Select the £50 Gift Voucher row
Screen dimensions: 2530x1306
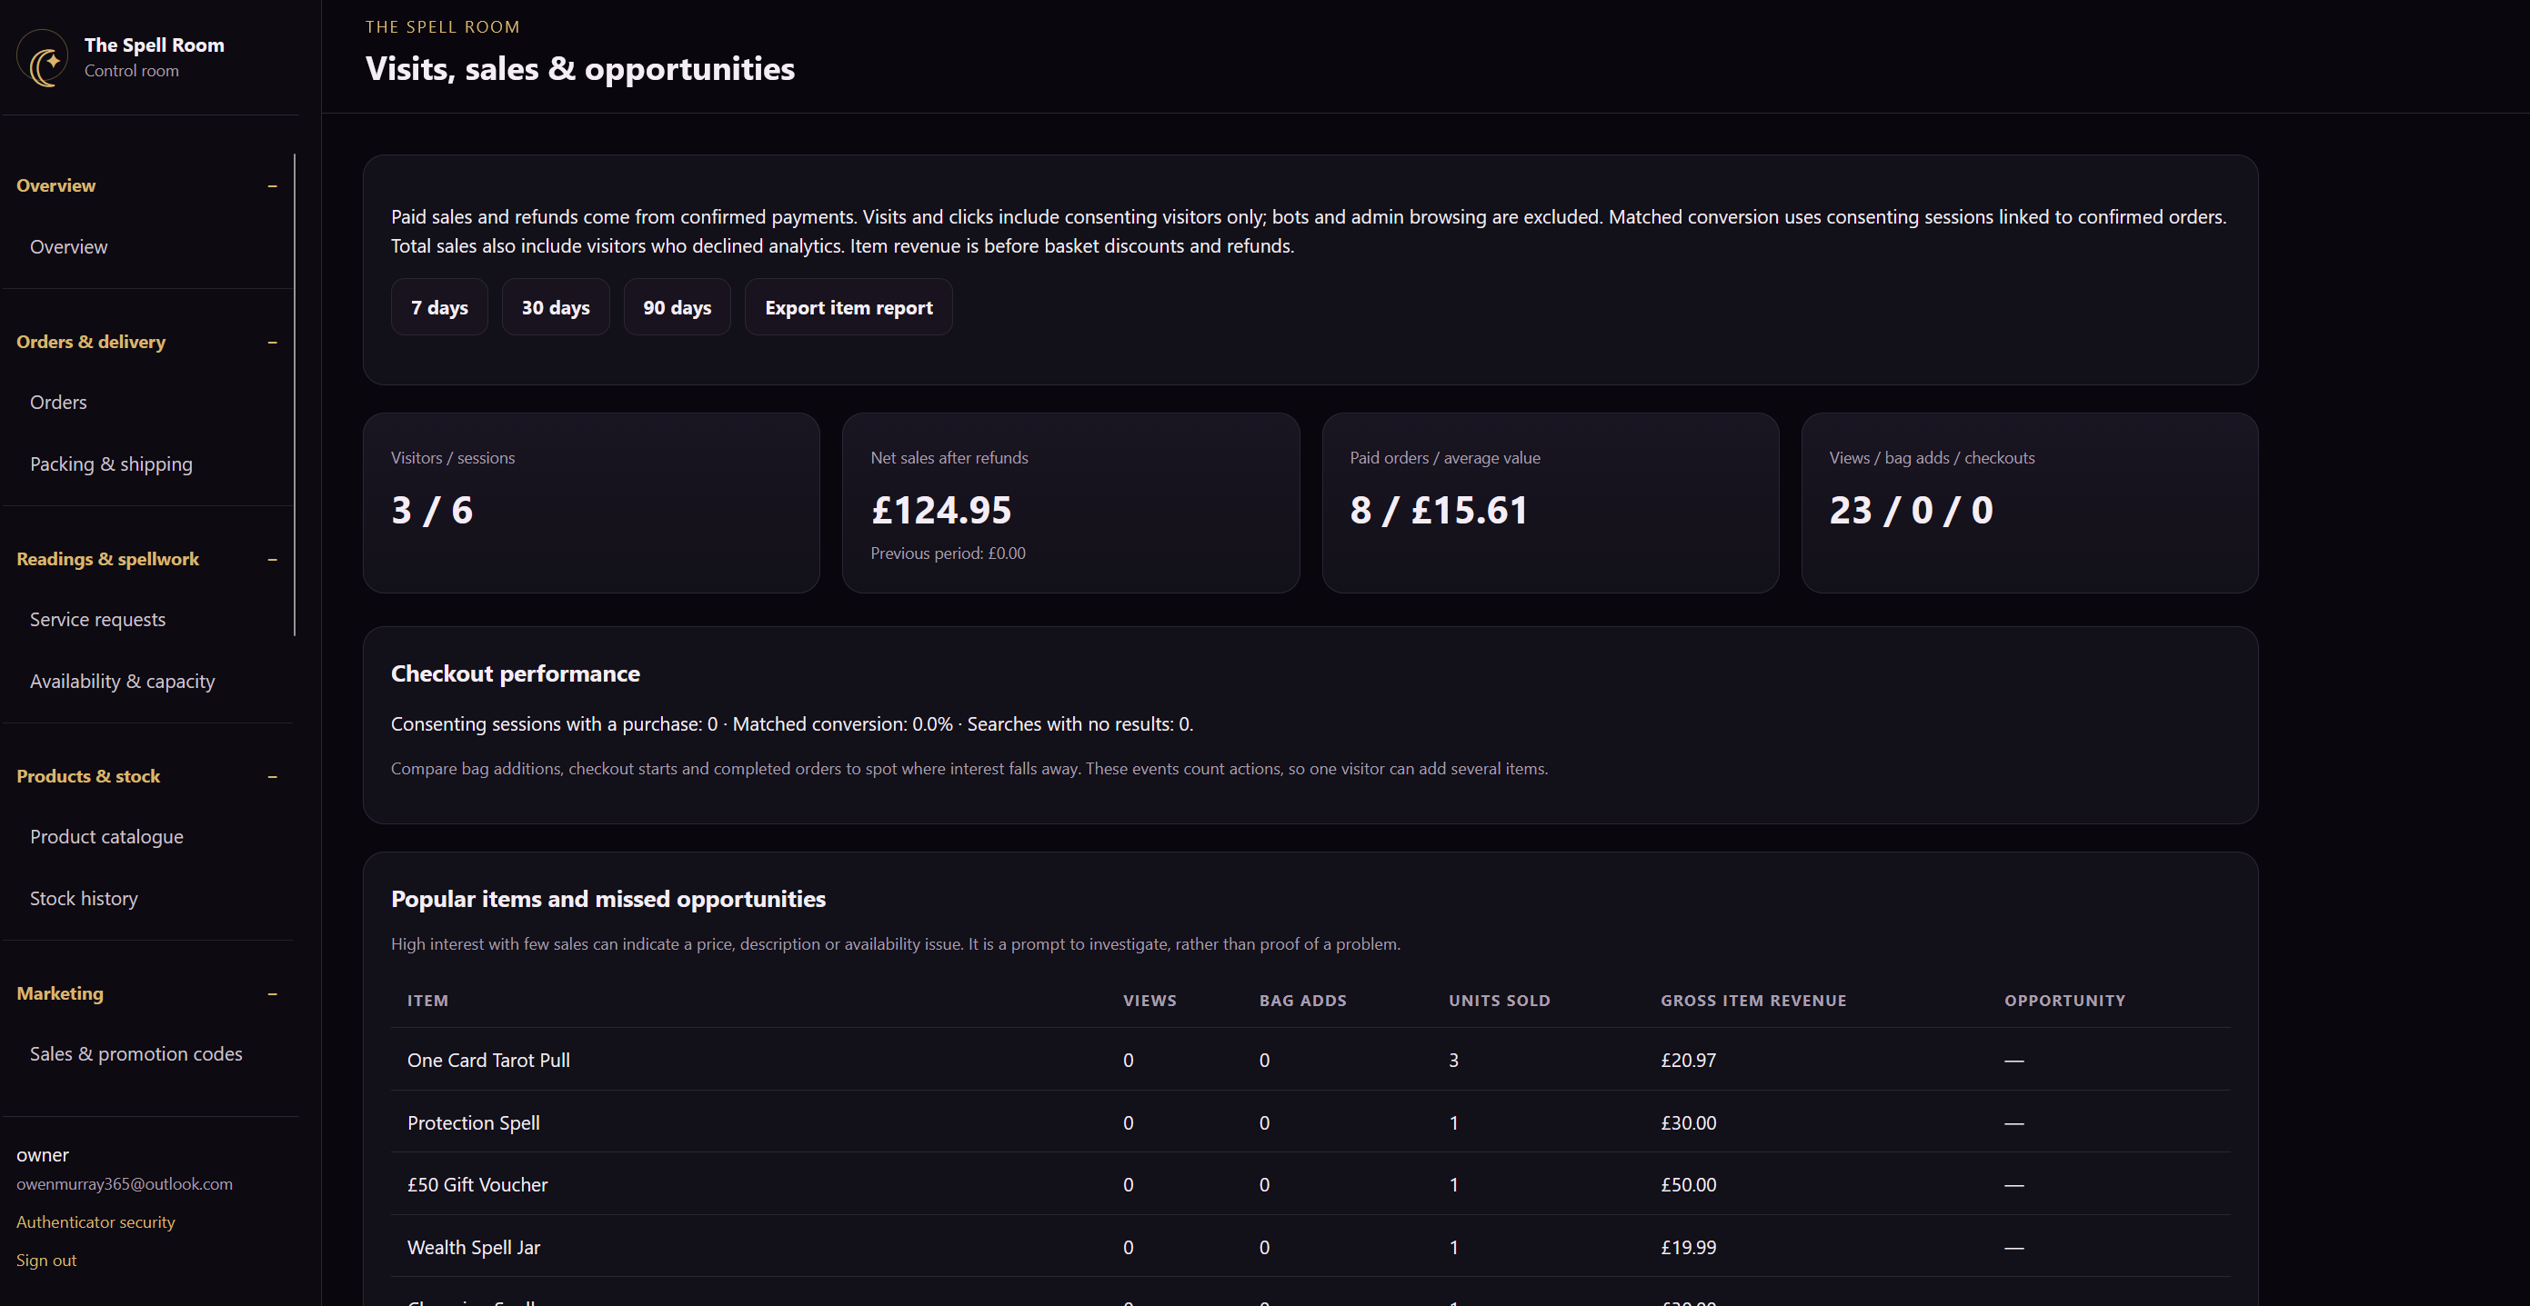tap(1310, 1184)
